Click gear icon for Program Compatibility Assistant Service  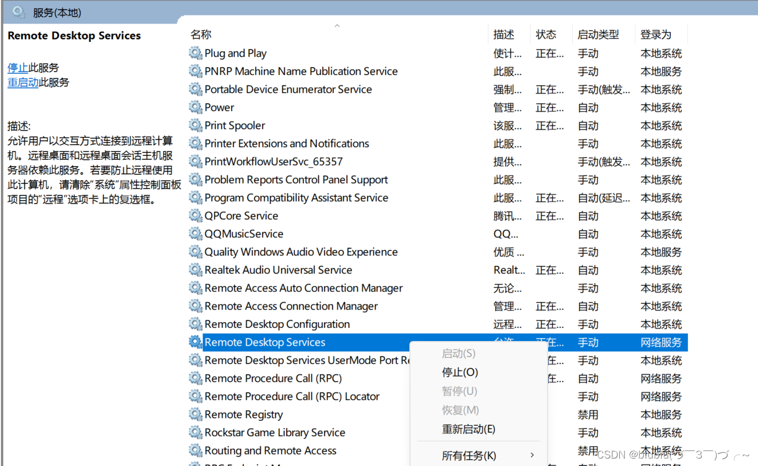point(196,198)
